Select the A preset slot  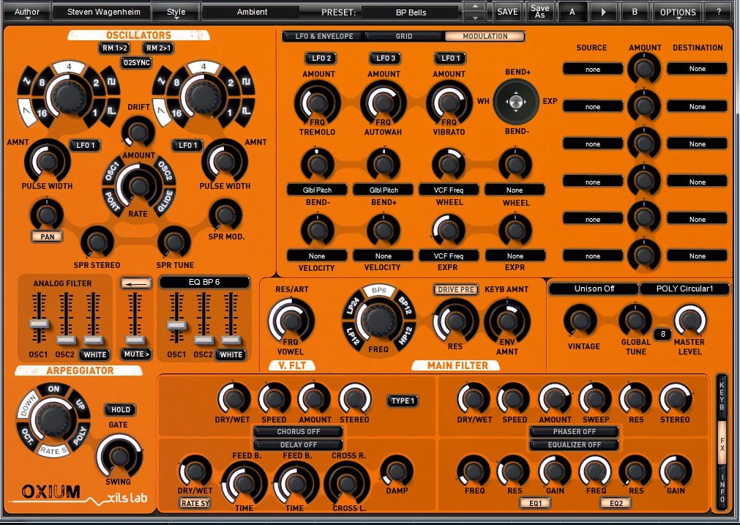click(x=572, y=12)
